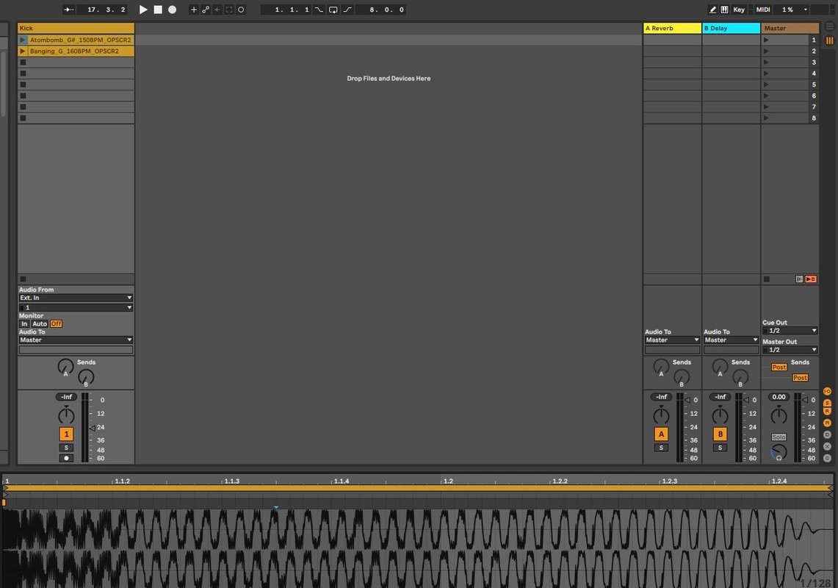838x588 pixels.
Task: Launch scene 1 in the Master track
Action: tap(766, 40)
